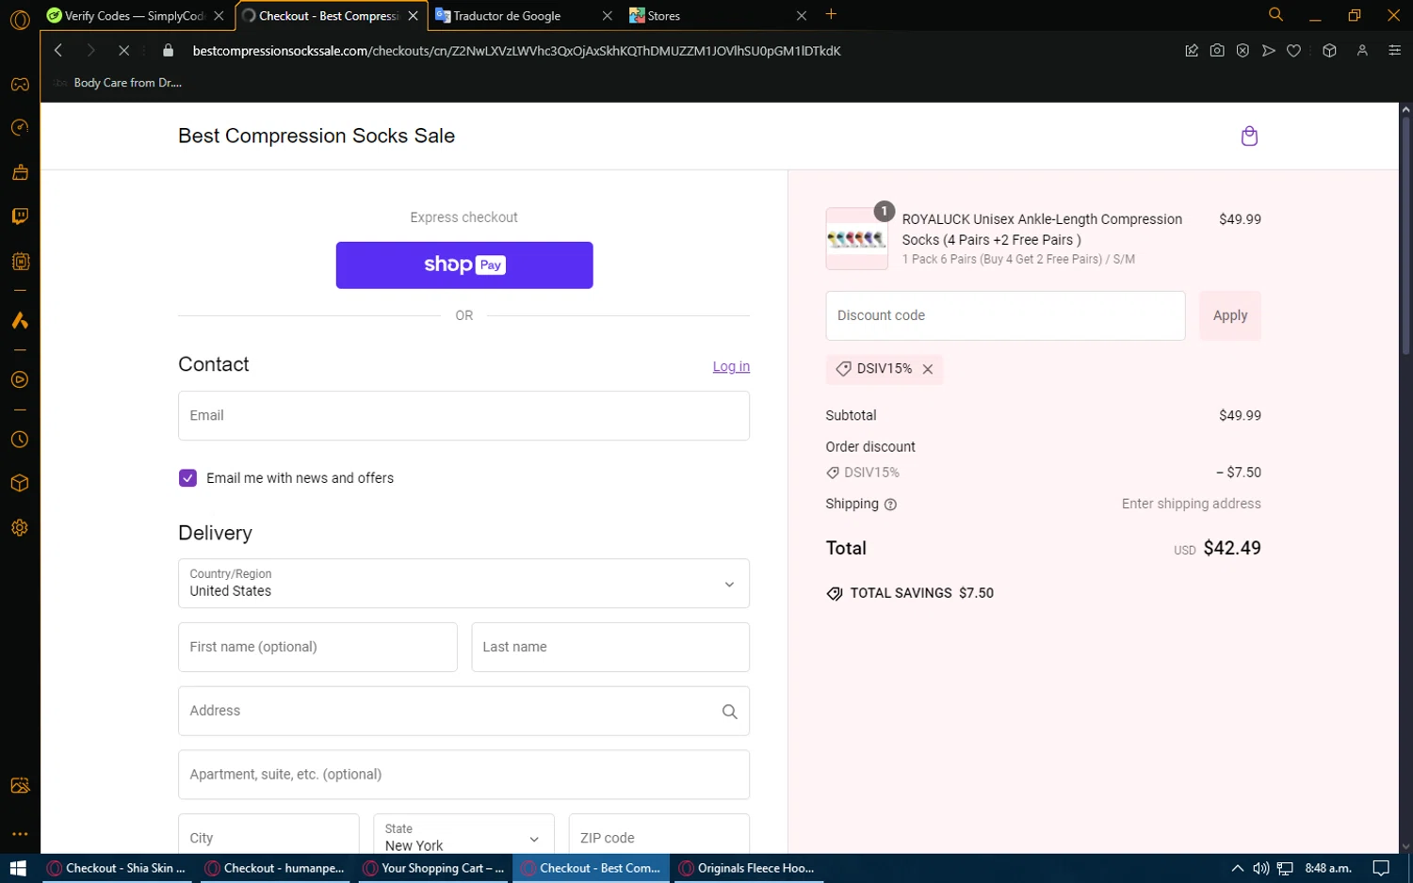Screen dimensions: 1413x883
Task: Expand the Country/Region dropdown
Action: coord(463,584)
